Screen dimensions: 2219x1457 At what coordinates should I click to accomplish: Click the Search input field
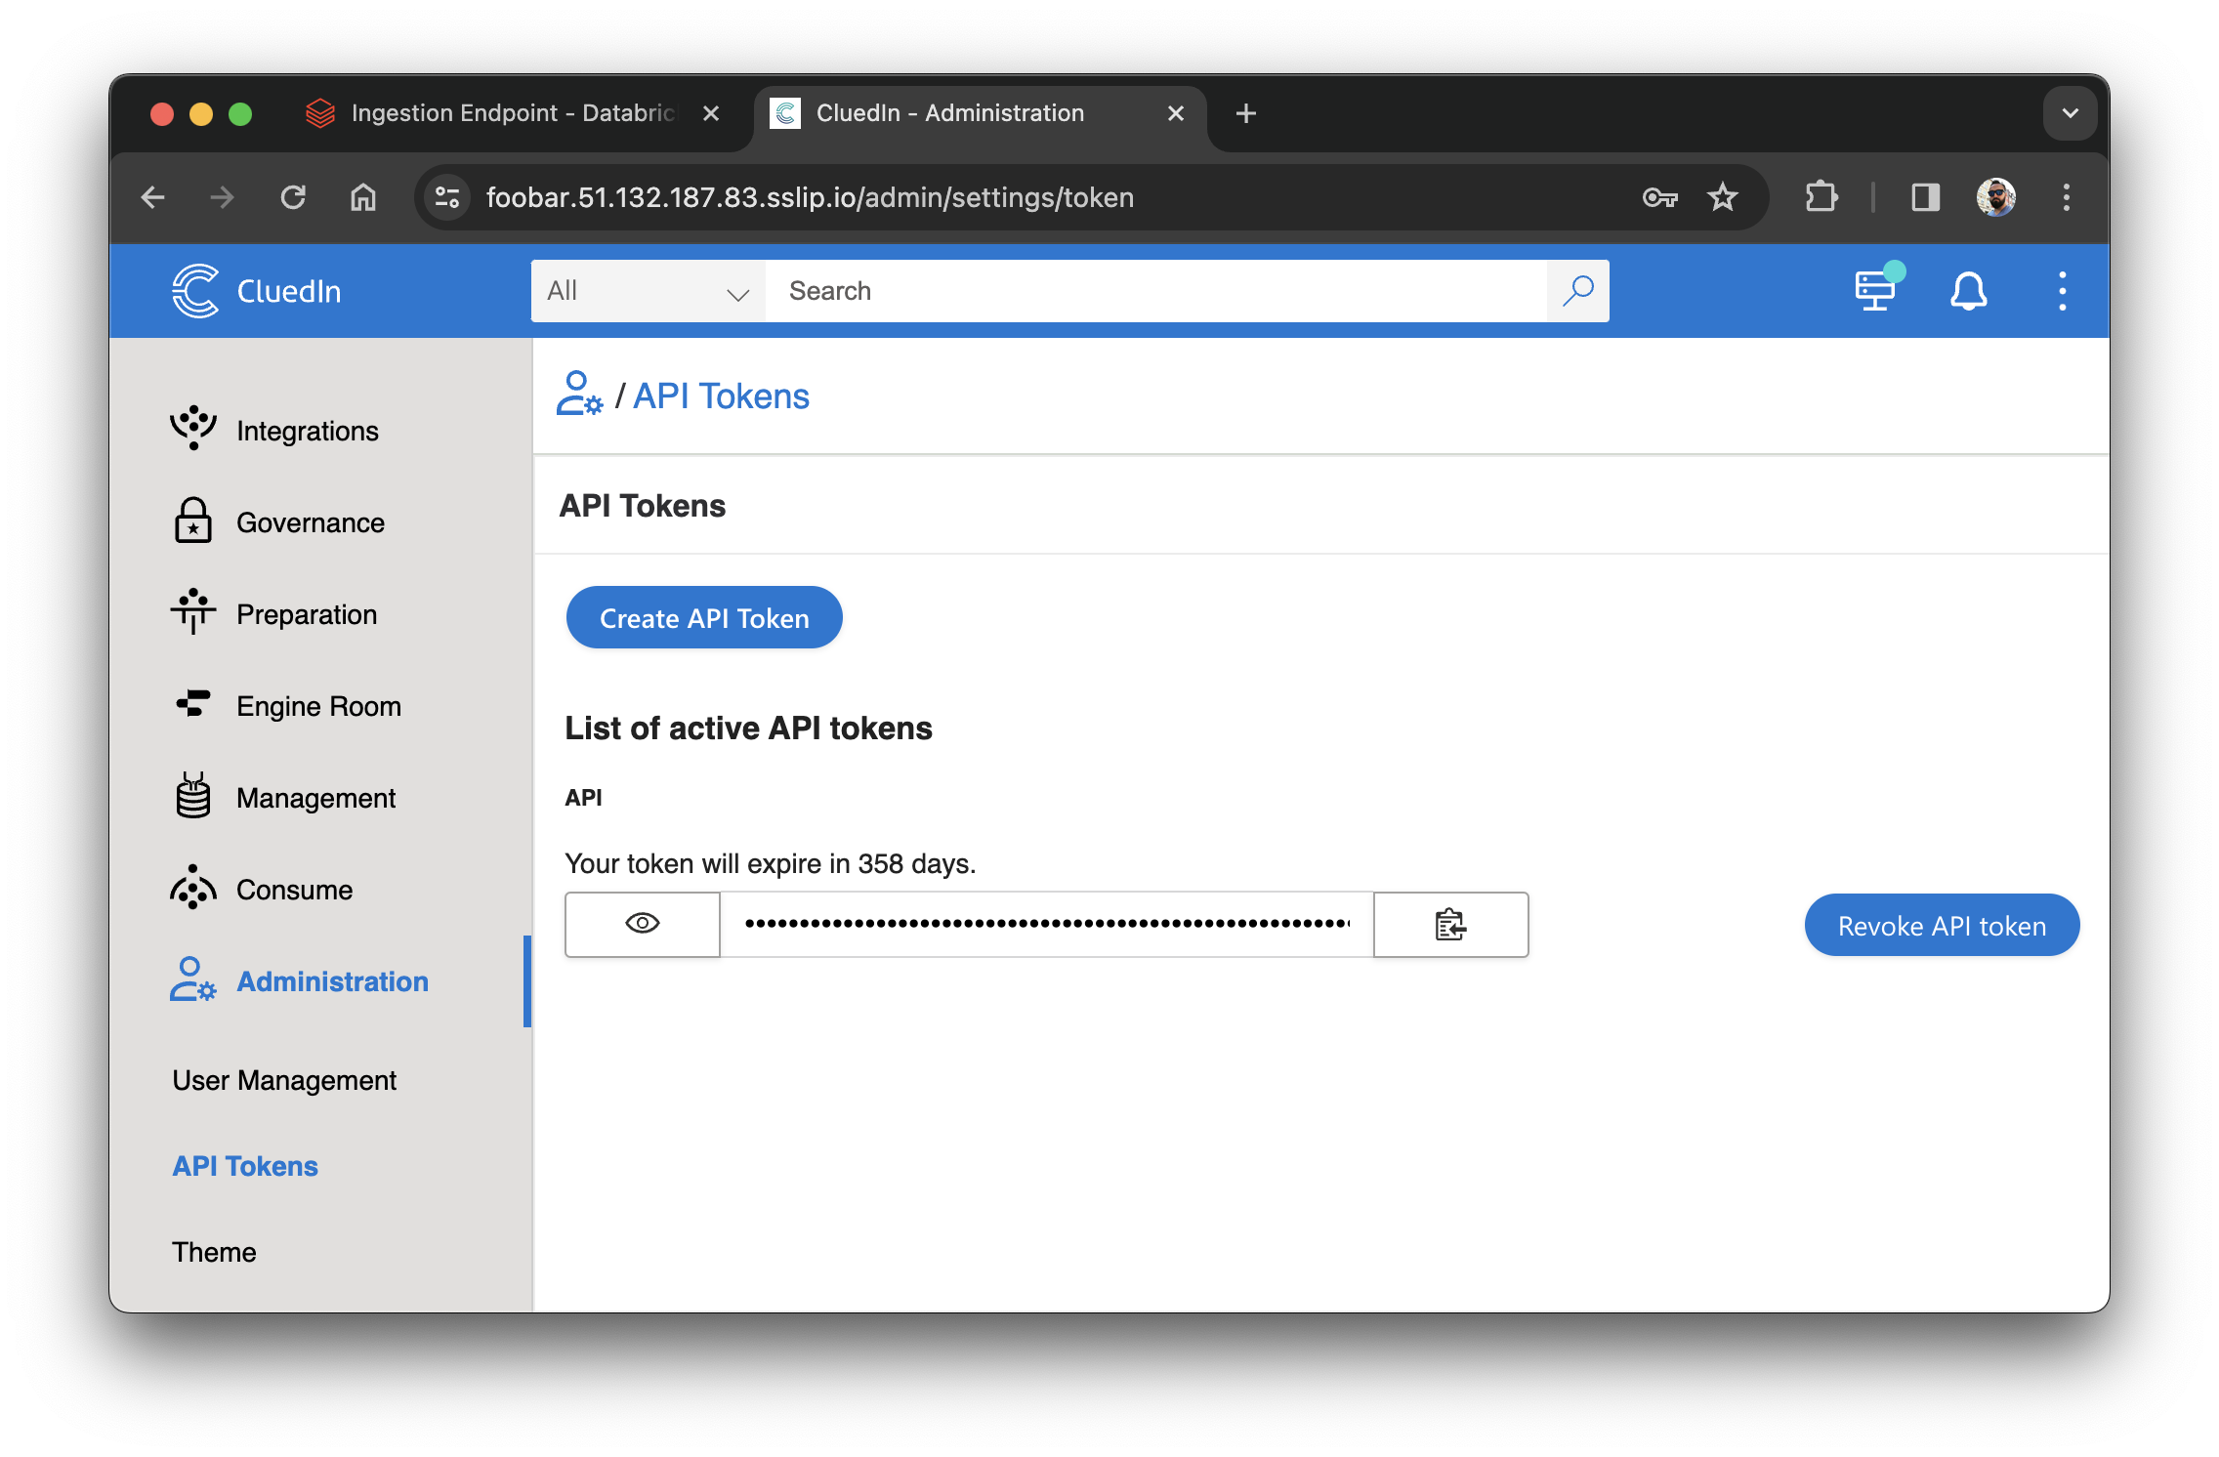click(1155, 291)
